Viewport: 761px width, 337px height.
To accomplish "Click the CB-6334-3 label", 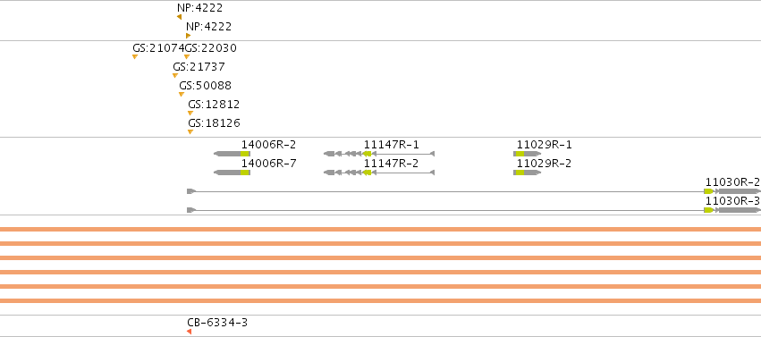I will pos(217,323).
